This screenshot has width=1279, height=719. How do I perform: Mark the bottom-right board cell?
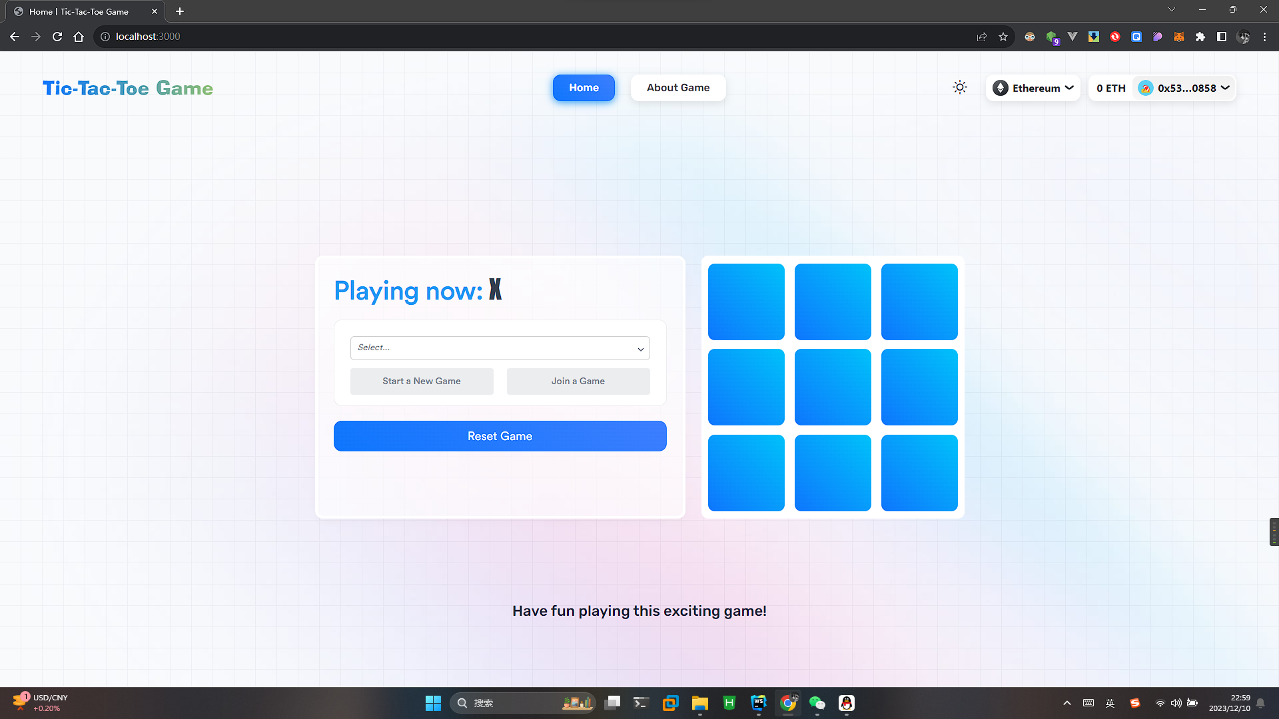click(x=919, y=473)
